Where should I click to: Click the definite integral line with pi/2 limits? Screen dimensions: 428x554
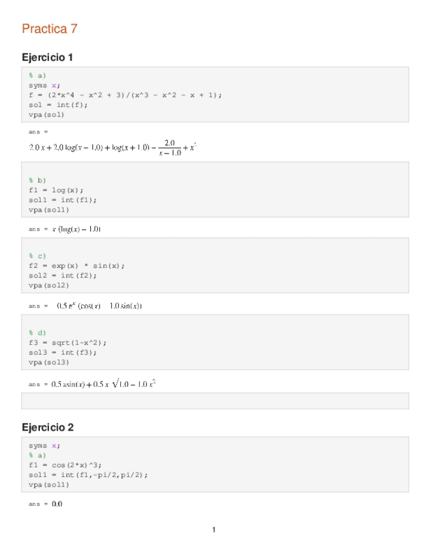(88, 475)
